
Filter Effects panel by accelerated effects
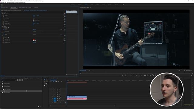pyautogui.click(x=18, y=80)
